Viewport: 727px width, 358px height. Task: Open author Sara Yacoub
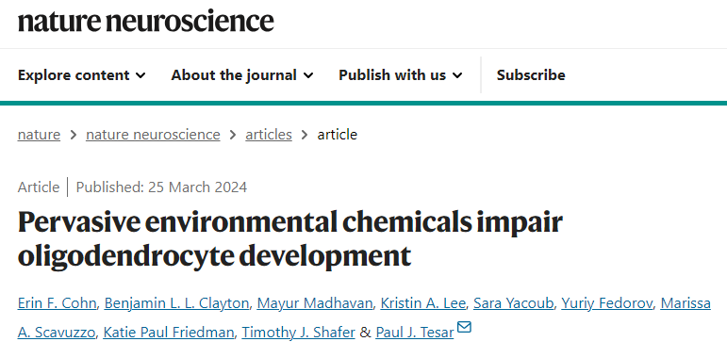pos(513,303)
